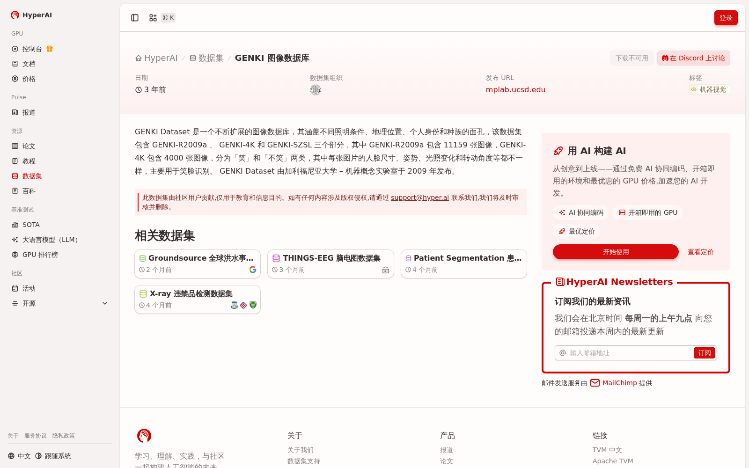Click the rocket icon beside 用 AI 构建 AI
749x468 pixels.
click(x=558, y=151)
